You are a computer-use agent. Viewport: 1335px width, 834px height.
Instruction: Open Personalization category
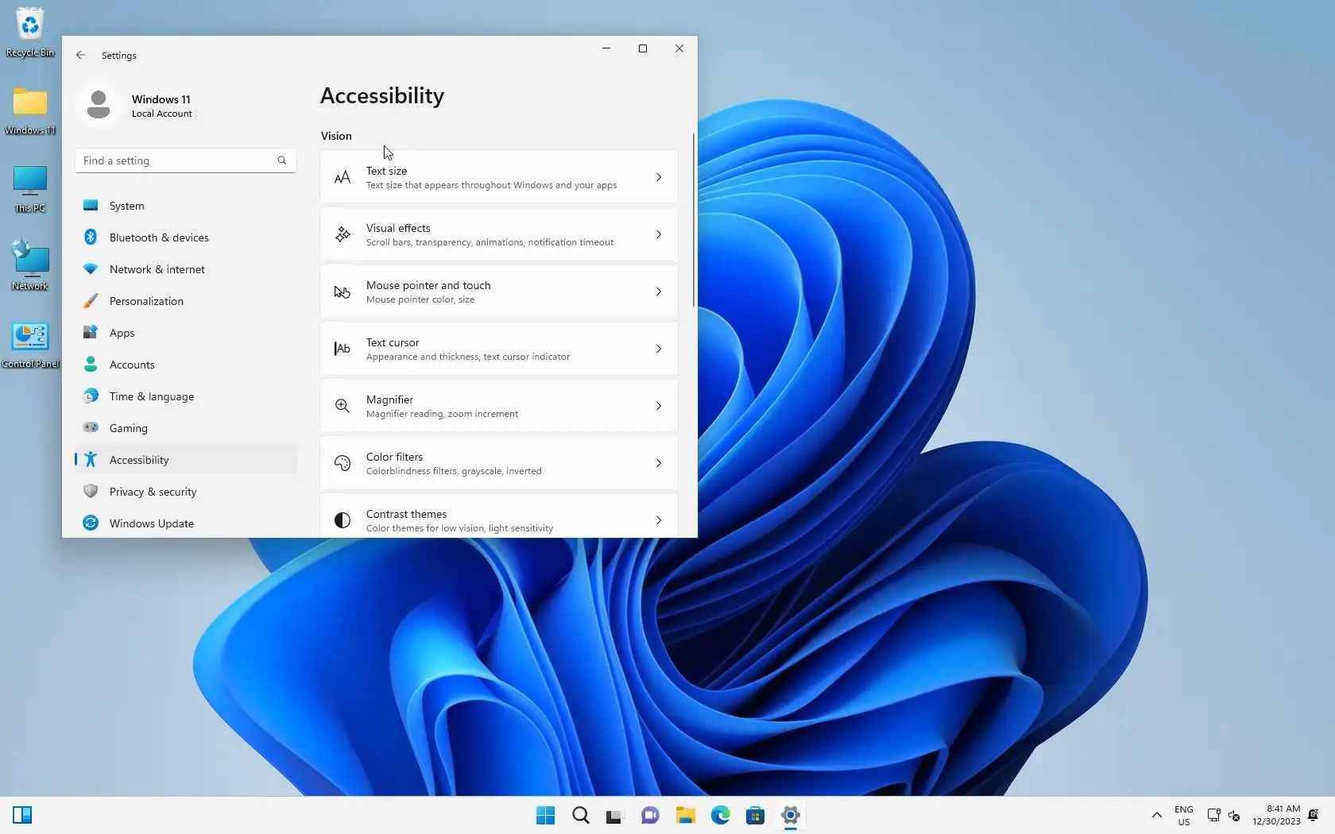(x=186, y=301)
